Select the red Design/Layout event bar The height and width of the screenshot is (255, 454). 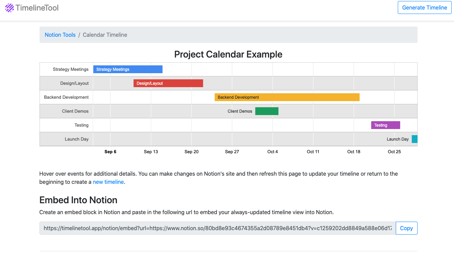(x=168, y=83)
